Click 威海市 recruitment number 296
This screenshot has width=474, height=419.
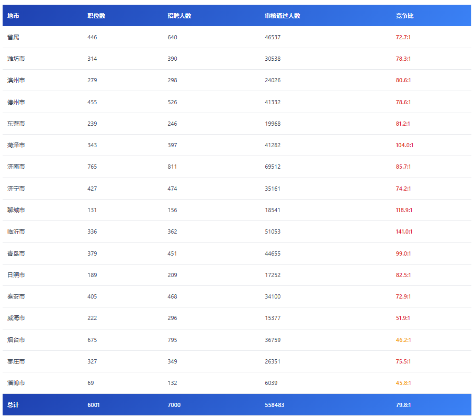172,318
